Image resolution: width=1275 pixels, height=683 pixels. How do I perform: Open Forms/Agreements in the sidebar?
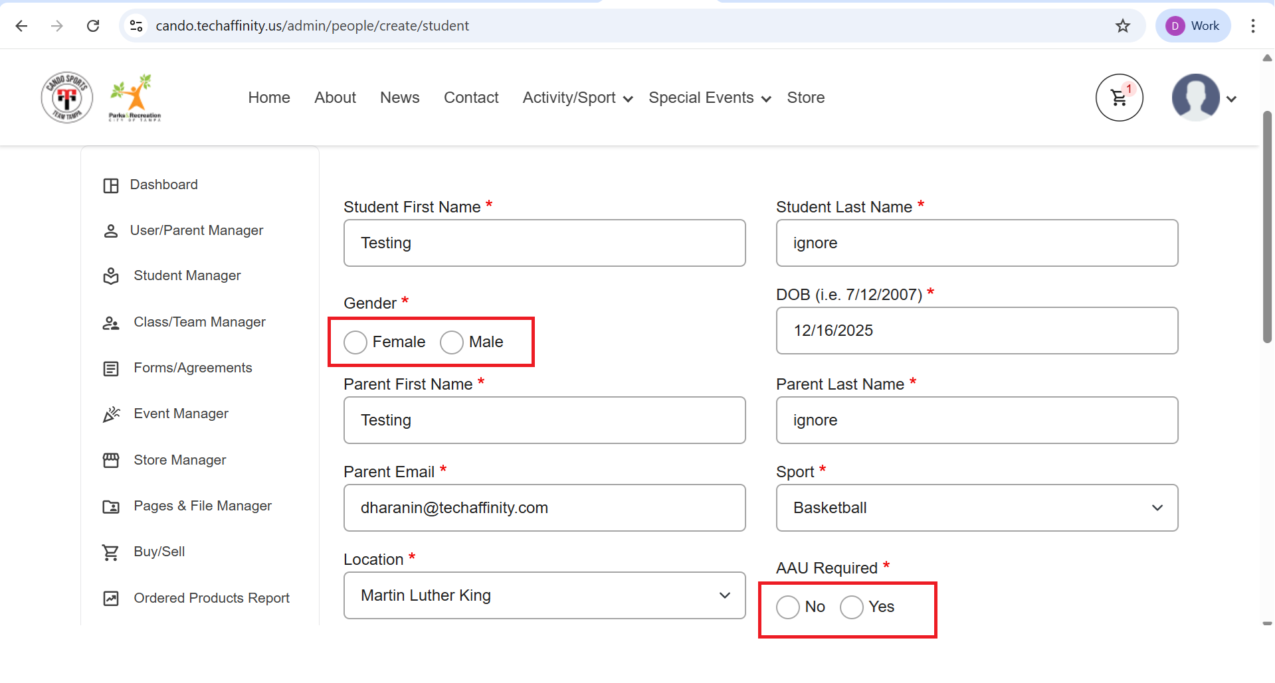point(193,368)
